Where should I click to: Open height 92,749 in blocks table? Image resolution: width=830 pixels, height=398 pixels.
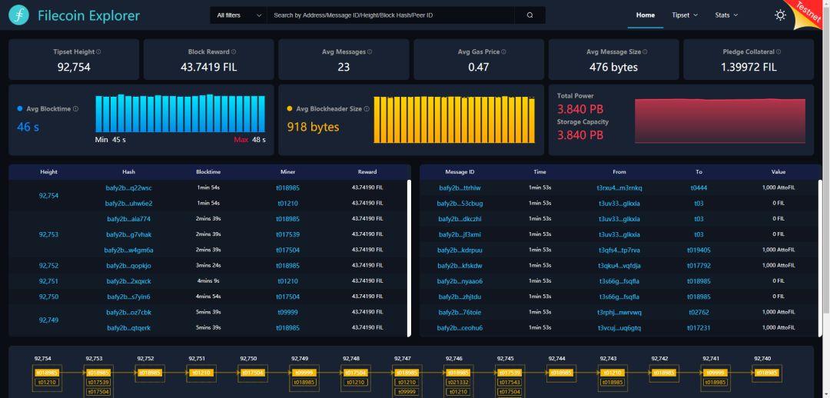coord(48,320)
